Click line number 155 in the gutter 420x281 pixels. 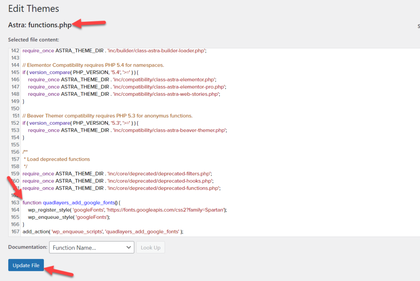click(x=15, y=144)
